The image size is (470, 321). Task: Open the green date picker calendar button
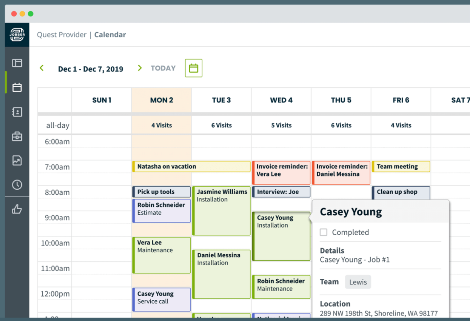point(193,68)
